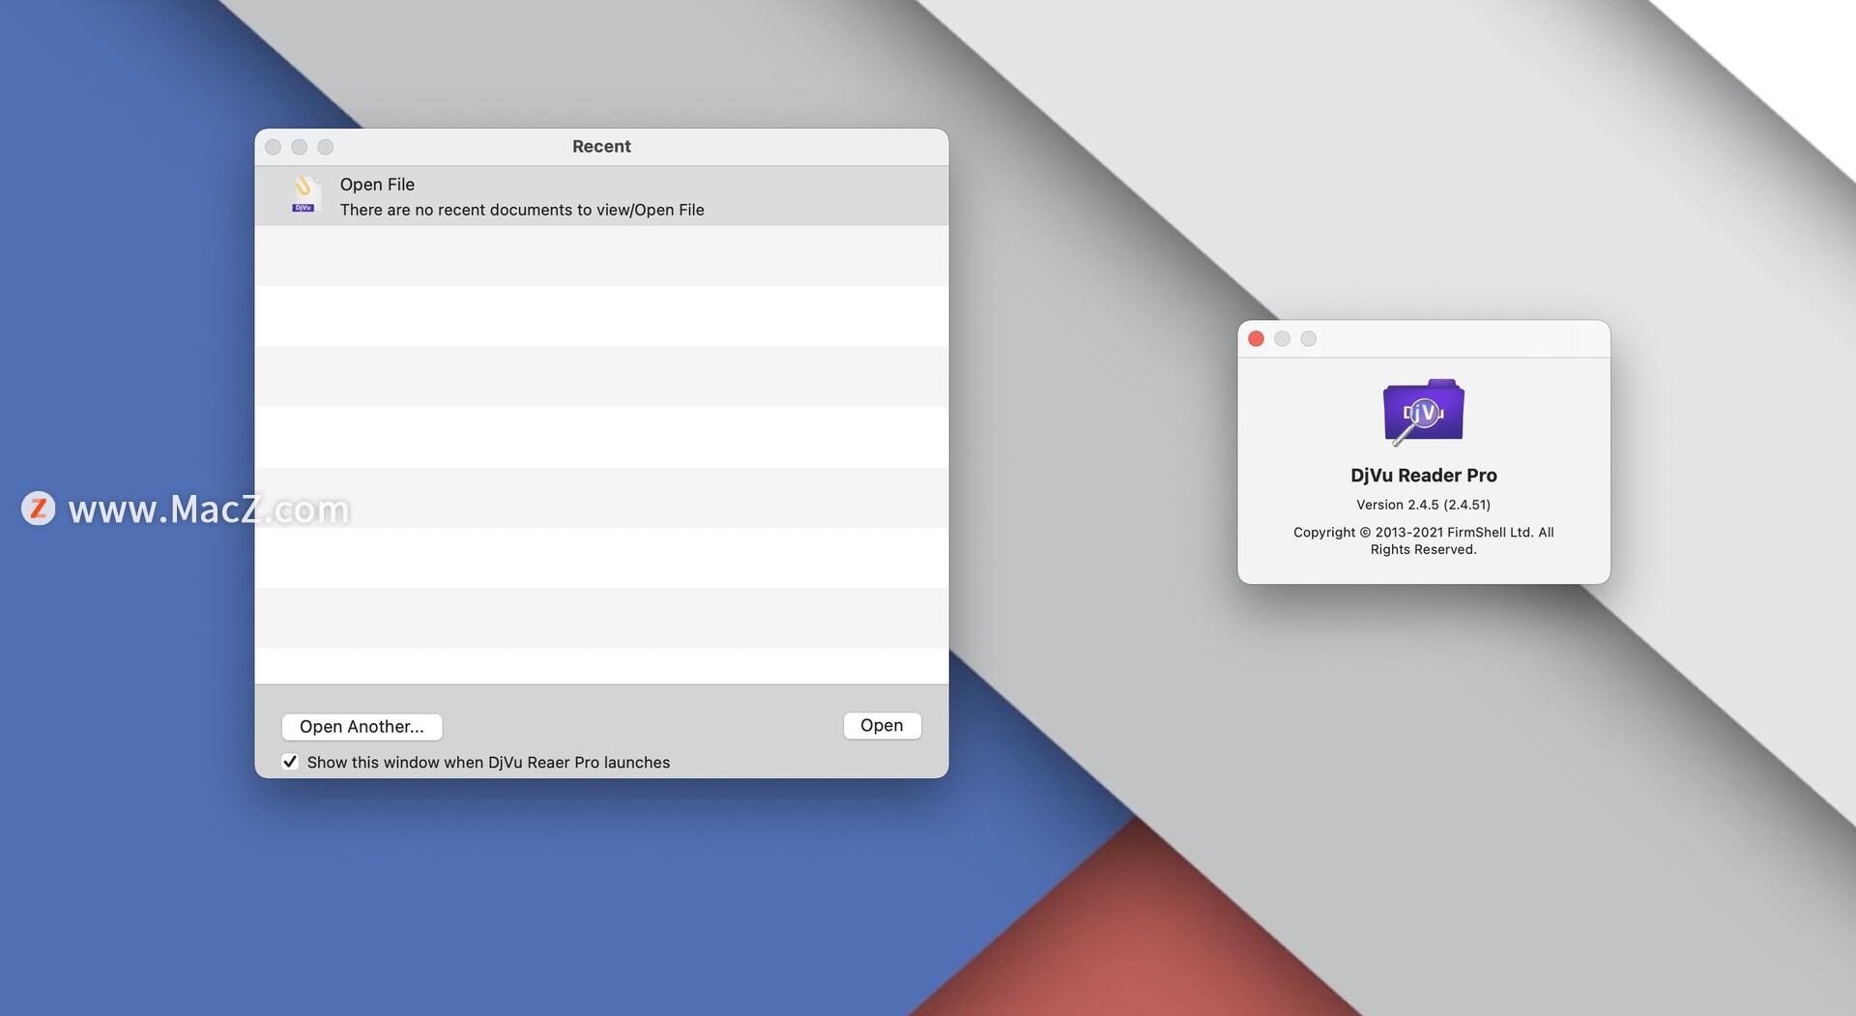
Task: Click the Open button in Recent window
Action: coord(882,726)
